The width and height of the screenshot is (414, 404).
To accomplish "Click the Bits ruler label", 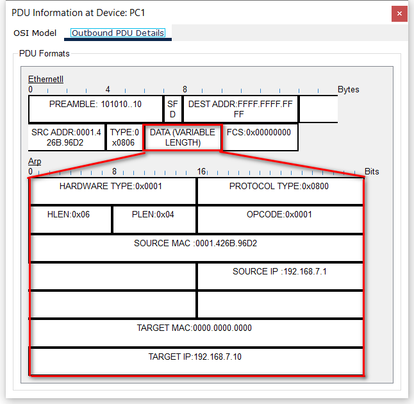I will point(372,171).
